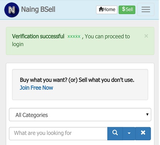160x145 pixels.
Task: Run search with the magnifier icon
Action: pyautogui.click(x=115, y=134)
